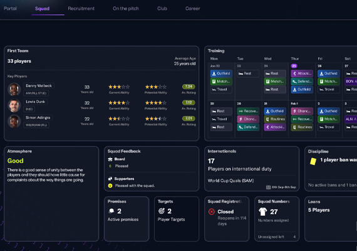Screen dimensions: 357x251
Task: Open the Atmosphere panel showing Good
Action: pos(51,194)
